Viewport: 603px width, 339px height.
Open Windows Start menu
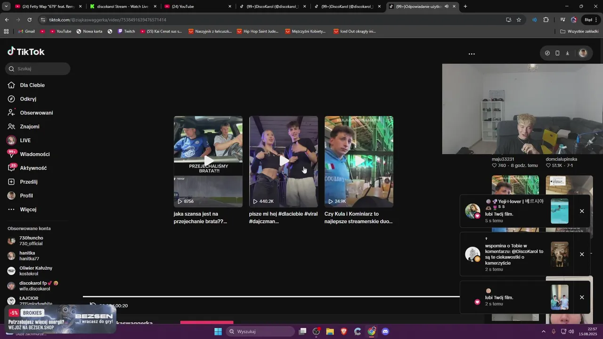(x=218, y=331)
